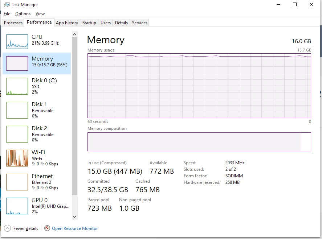Open the Services tab
322x239 pixels.
(x=140, y=23)
